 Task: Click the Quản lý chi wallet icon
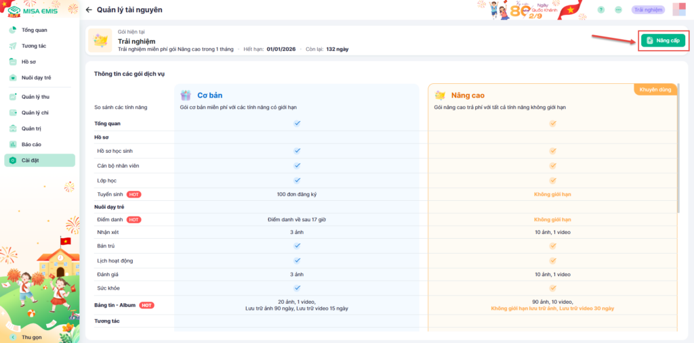(13, 113)
